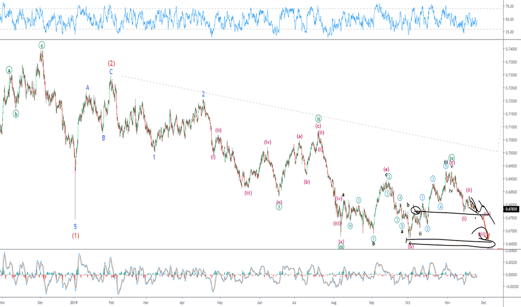The image size is (521, 307).
Task: Click the green circled 'a' wave label
Action: click(10, 70)
